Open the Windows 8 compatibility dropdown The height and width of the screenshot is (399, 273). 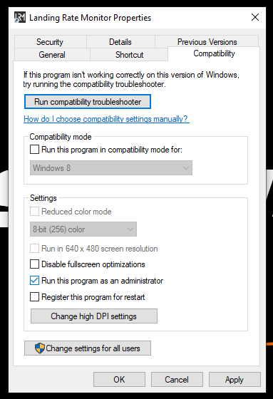click(x=111, y=167)
